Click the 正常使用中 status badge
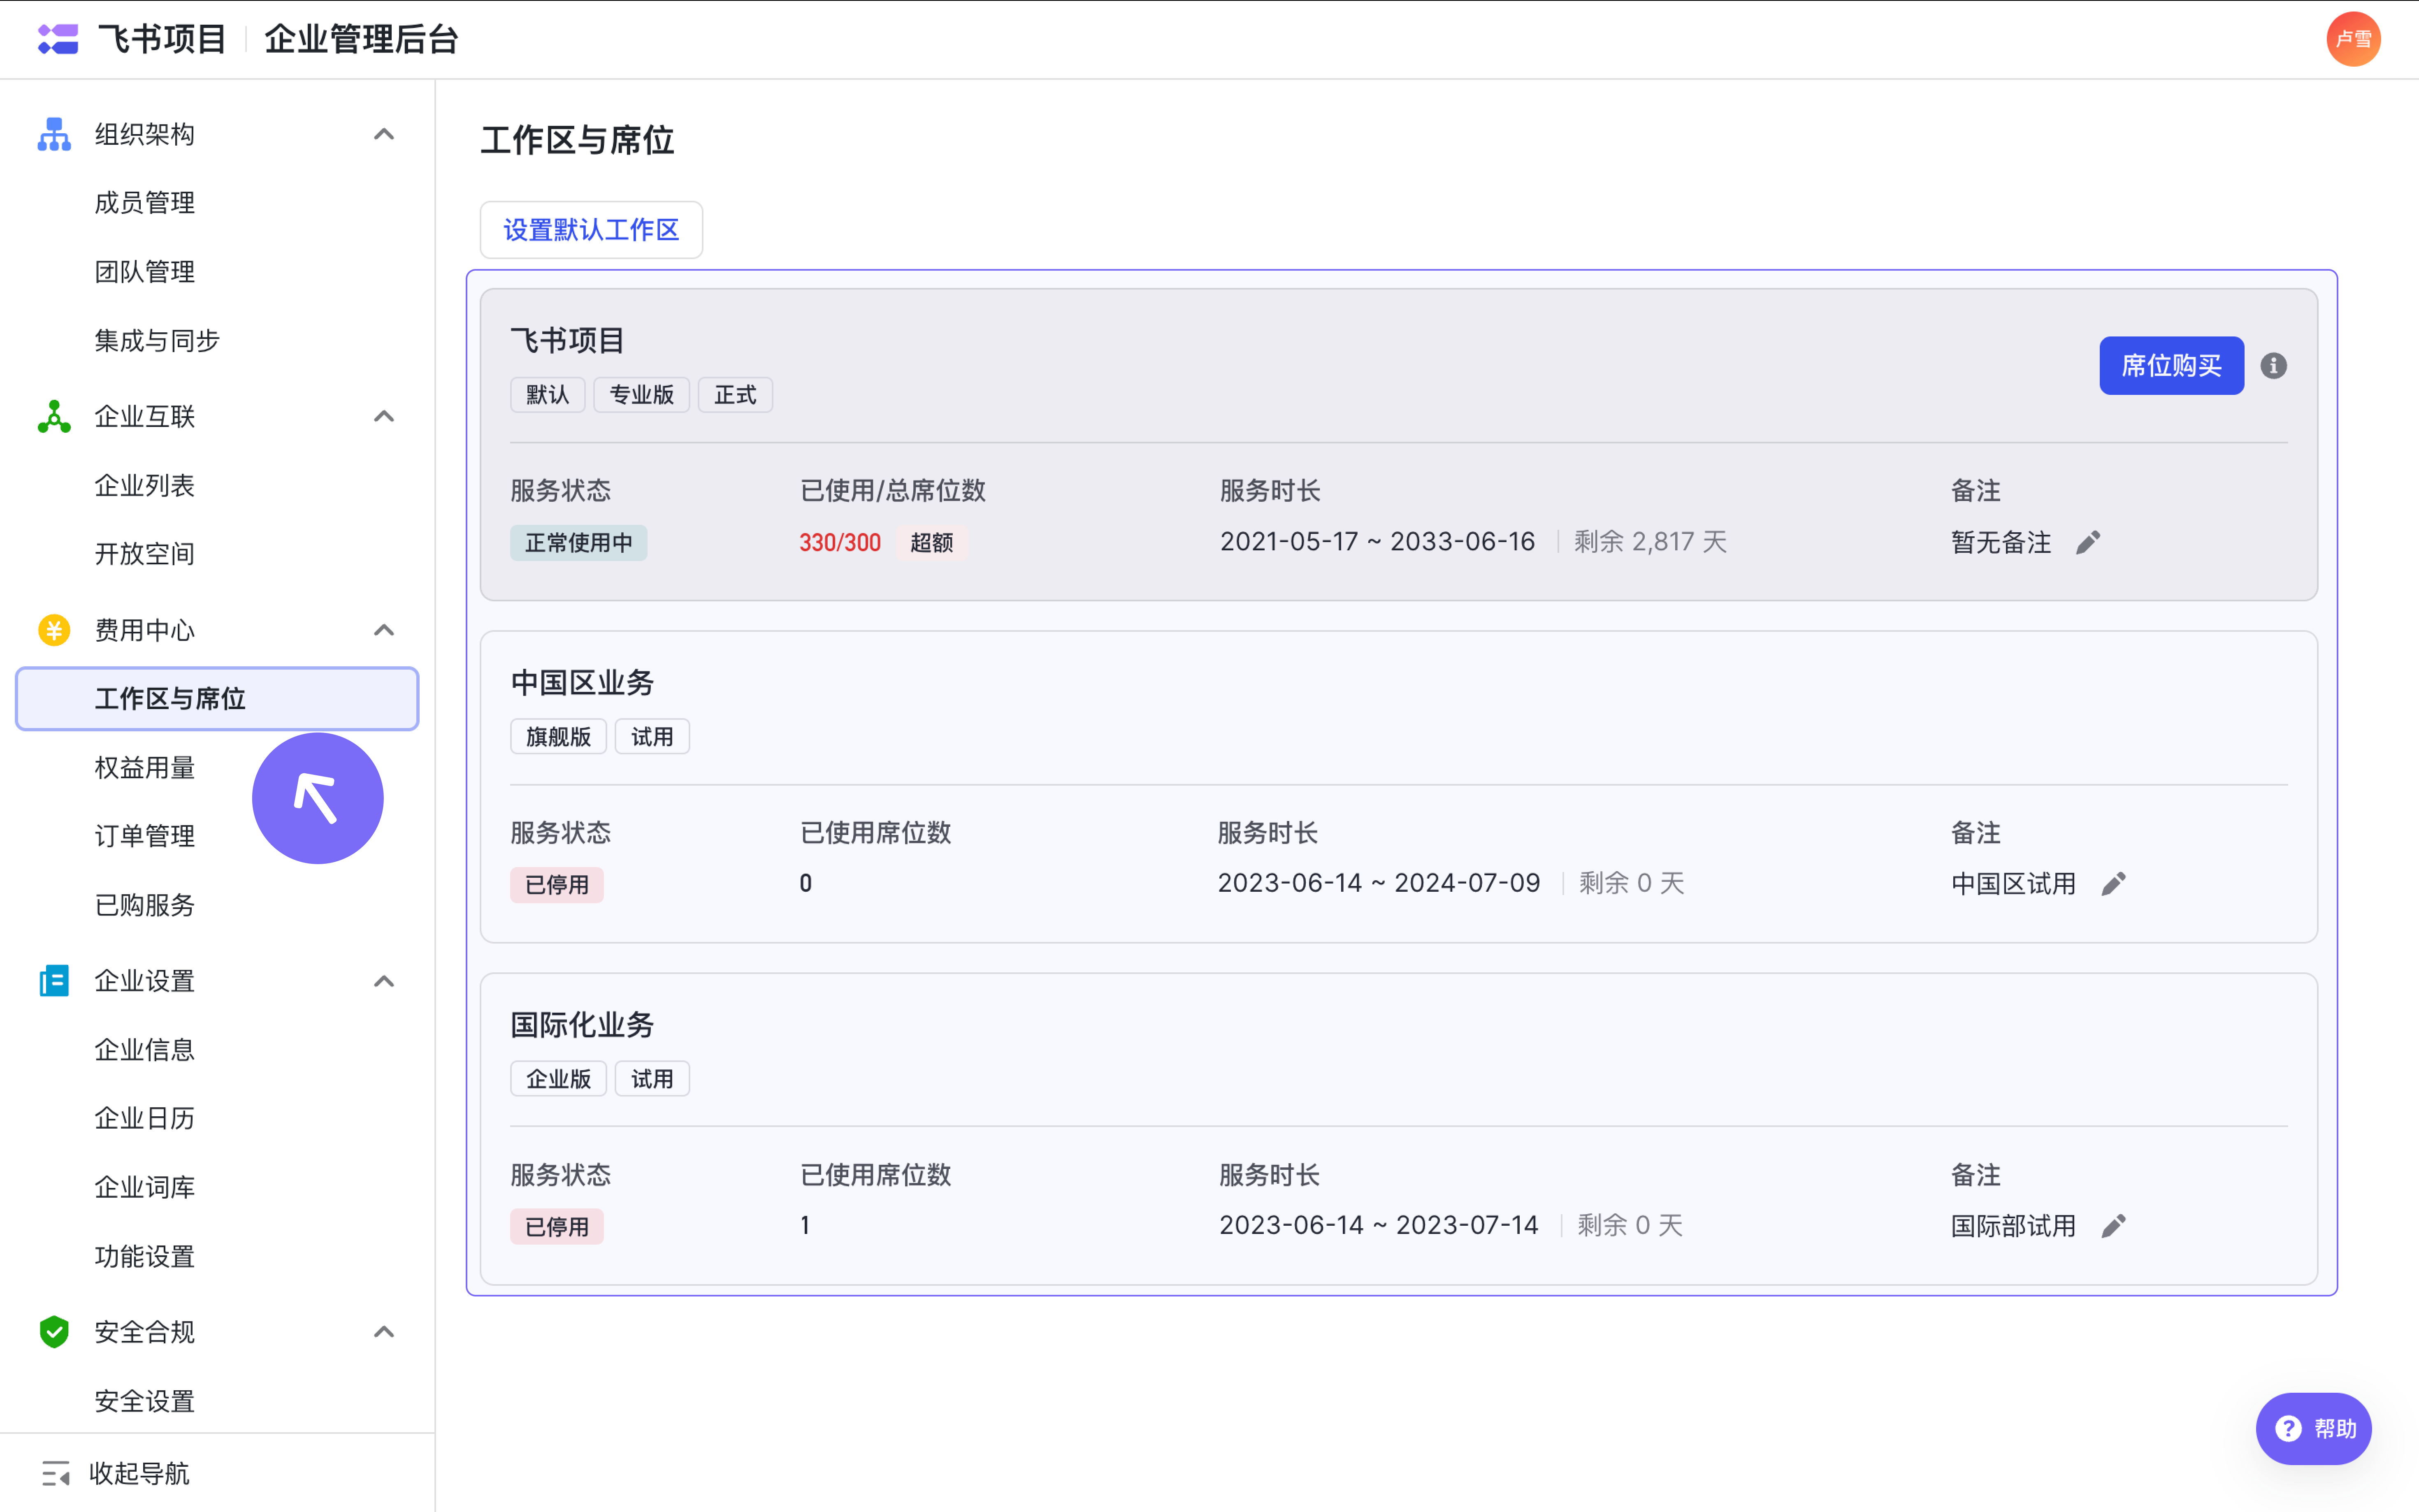 [x=579, y=543]
